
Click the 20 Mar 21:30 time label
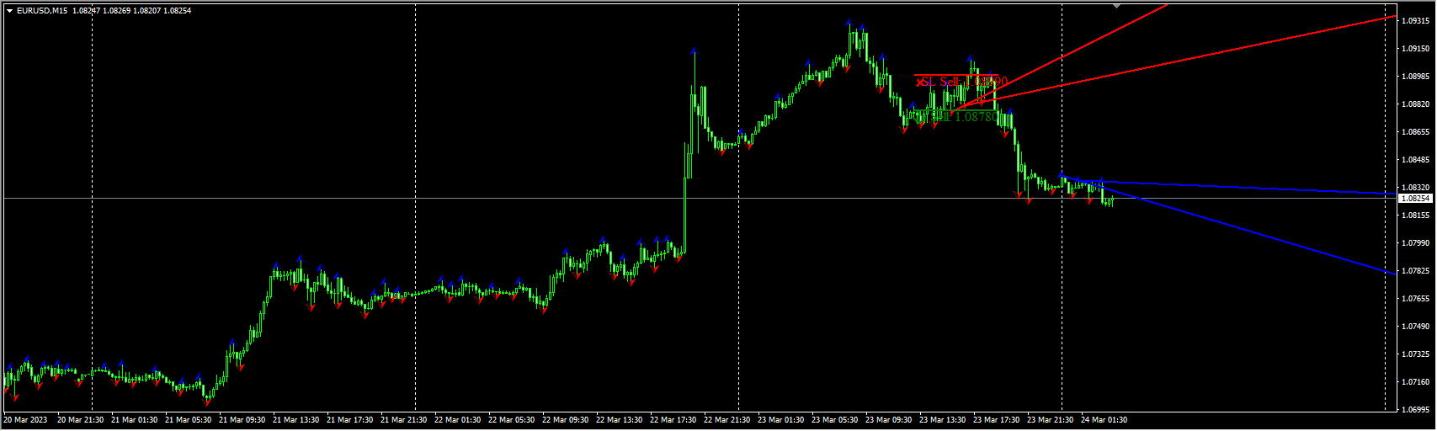[x=80, y=420]
